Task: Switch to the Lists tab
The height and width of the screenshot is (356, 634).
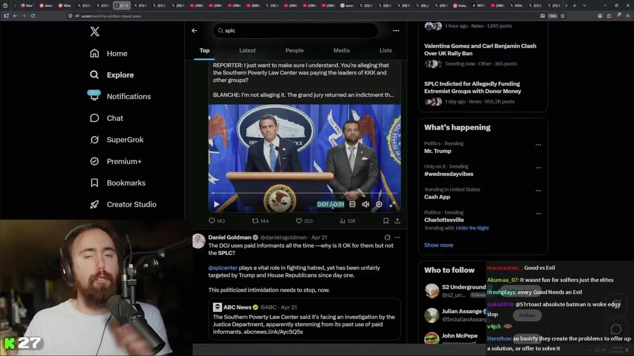Action: pos(385,50)
